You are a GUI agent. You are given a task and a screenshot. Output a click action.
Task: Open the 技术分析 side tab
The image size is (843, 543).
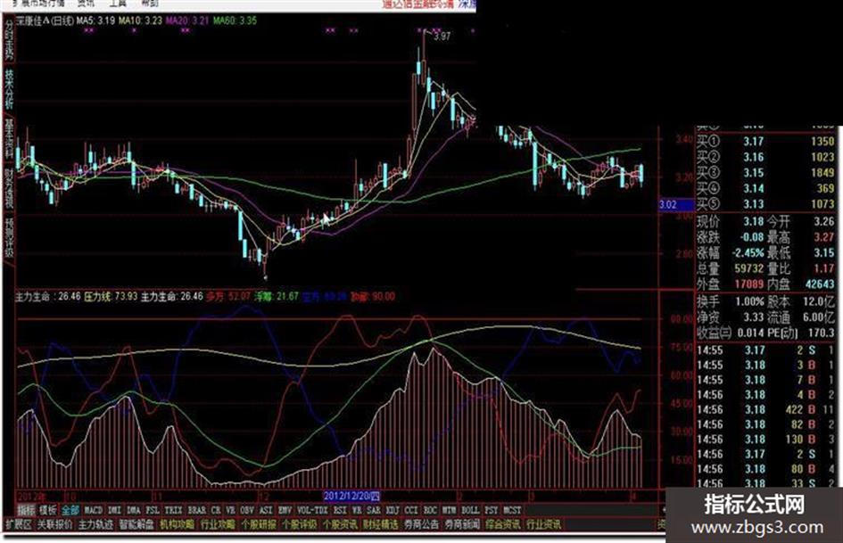click(x=9, y=88)
